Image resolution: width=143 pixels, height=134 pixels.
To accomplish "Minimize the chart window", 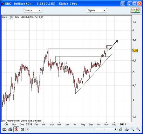I will point(130,4).
